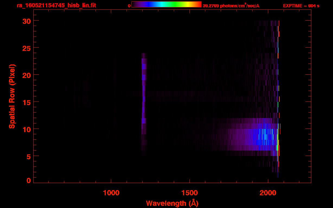Click the rainbow color scale bar
Viewport: 333px width, 208px height.
[166, 5]
